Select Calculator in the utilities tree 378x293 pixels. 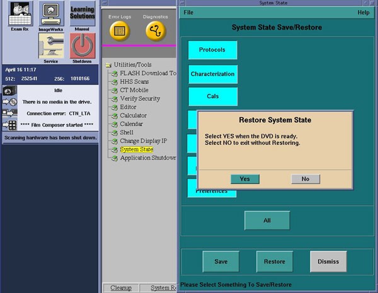(133, 115)
